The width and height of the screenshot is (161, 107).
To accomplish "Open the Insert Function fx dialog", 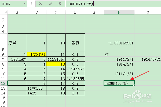I will 60,4.
